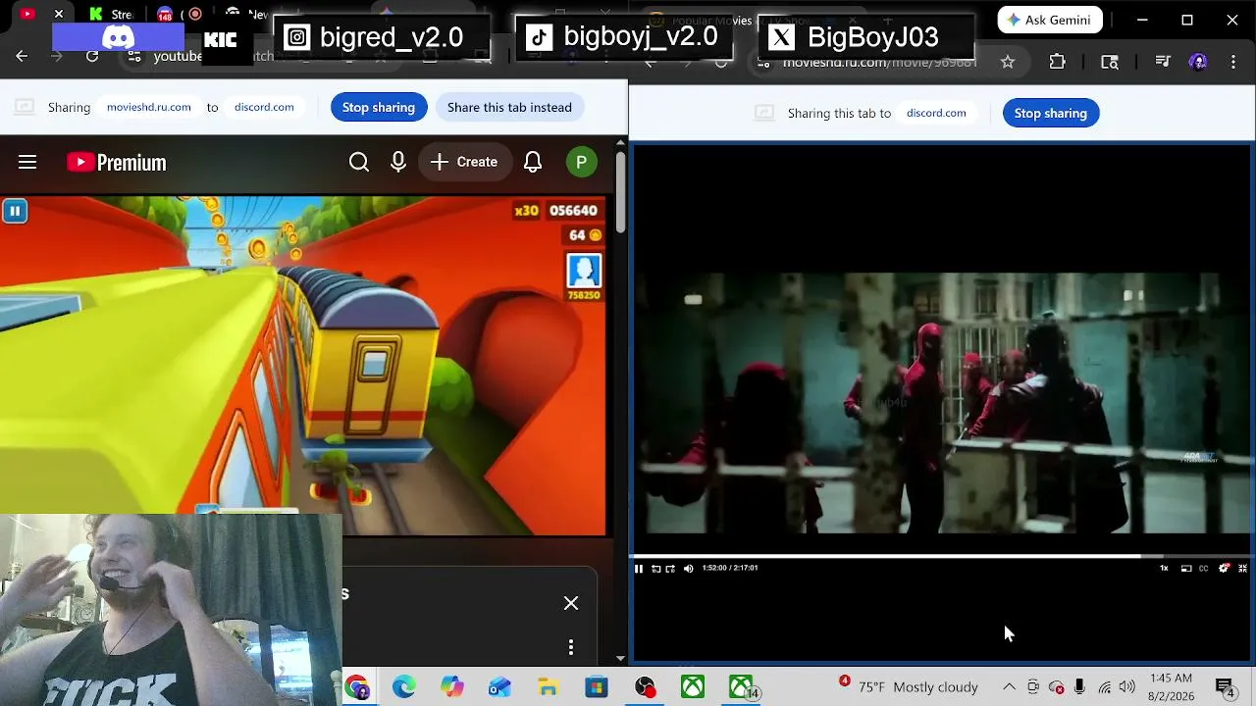1256x706 pixels.
Task: Open YouTube search
Action: click(x=359, y=162)
